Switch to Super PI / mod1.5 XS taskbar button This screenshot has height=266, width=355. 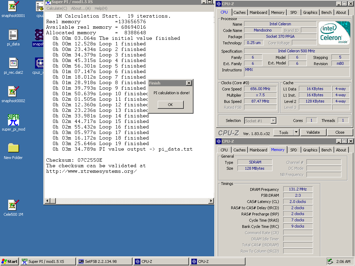[48, 261]
